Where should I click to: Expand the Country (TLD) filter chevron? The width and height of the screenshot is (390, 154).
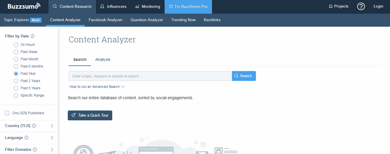52,126
